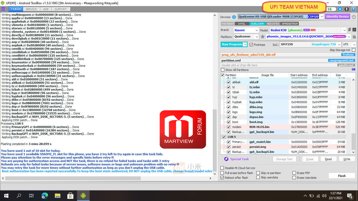Click the Android ToolBox taskbar icon

coord(83,196)
